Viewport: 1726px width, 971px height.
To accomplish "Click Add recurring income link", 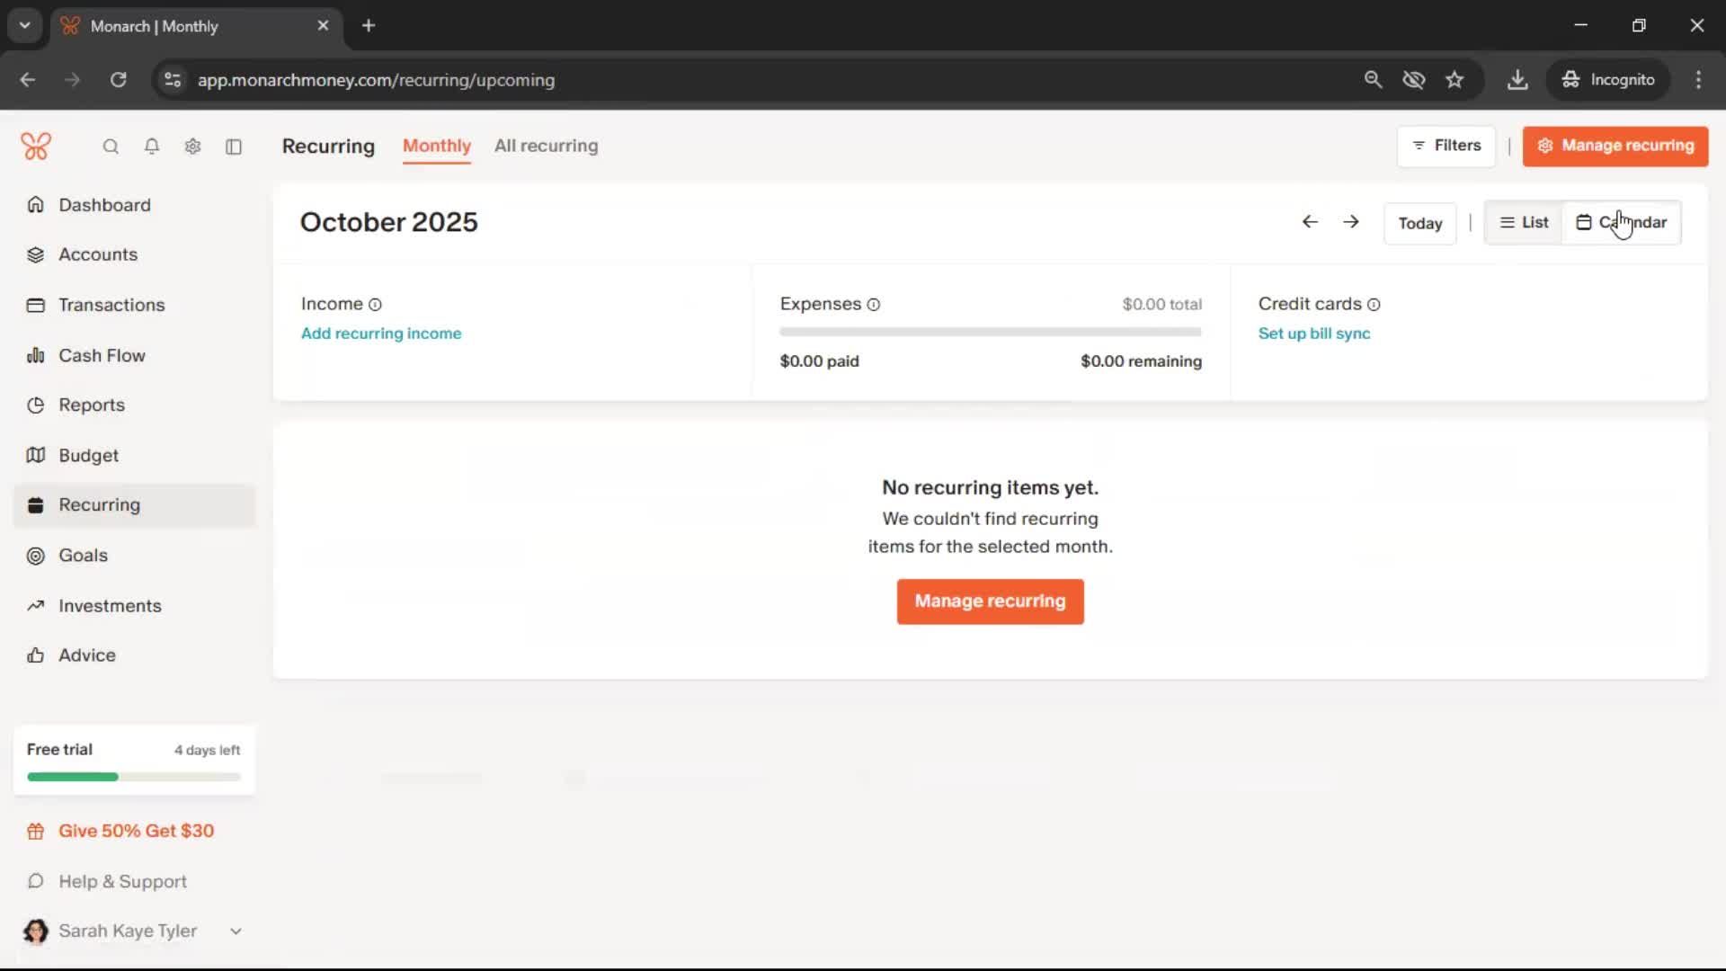I will coord(381,334).
